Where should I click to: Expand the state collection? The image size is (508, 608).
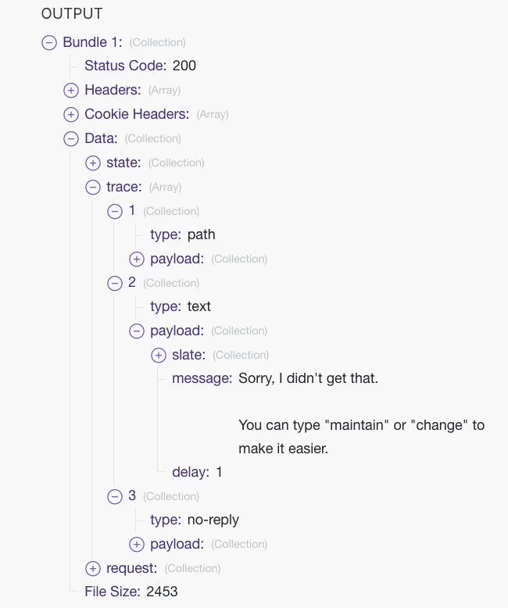tap(93, 163)
